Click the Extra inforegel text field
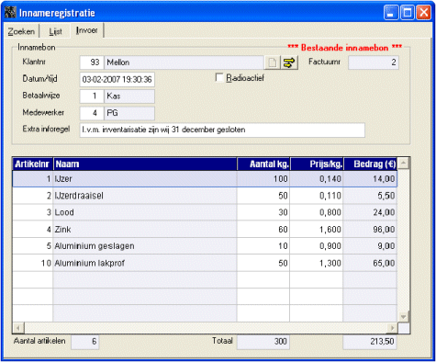Screen dimensions: 436x362 [222, 130]
